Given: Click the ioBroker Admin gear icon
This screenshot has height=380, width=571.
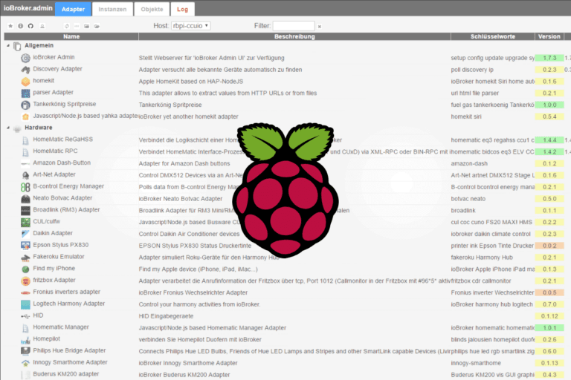Looking at the screenshot, I should click(x=25, y=58).
